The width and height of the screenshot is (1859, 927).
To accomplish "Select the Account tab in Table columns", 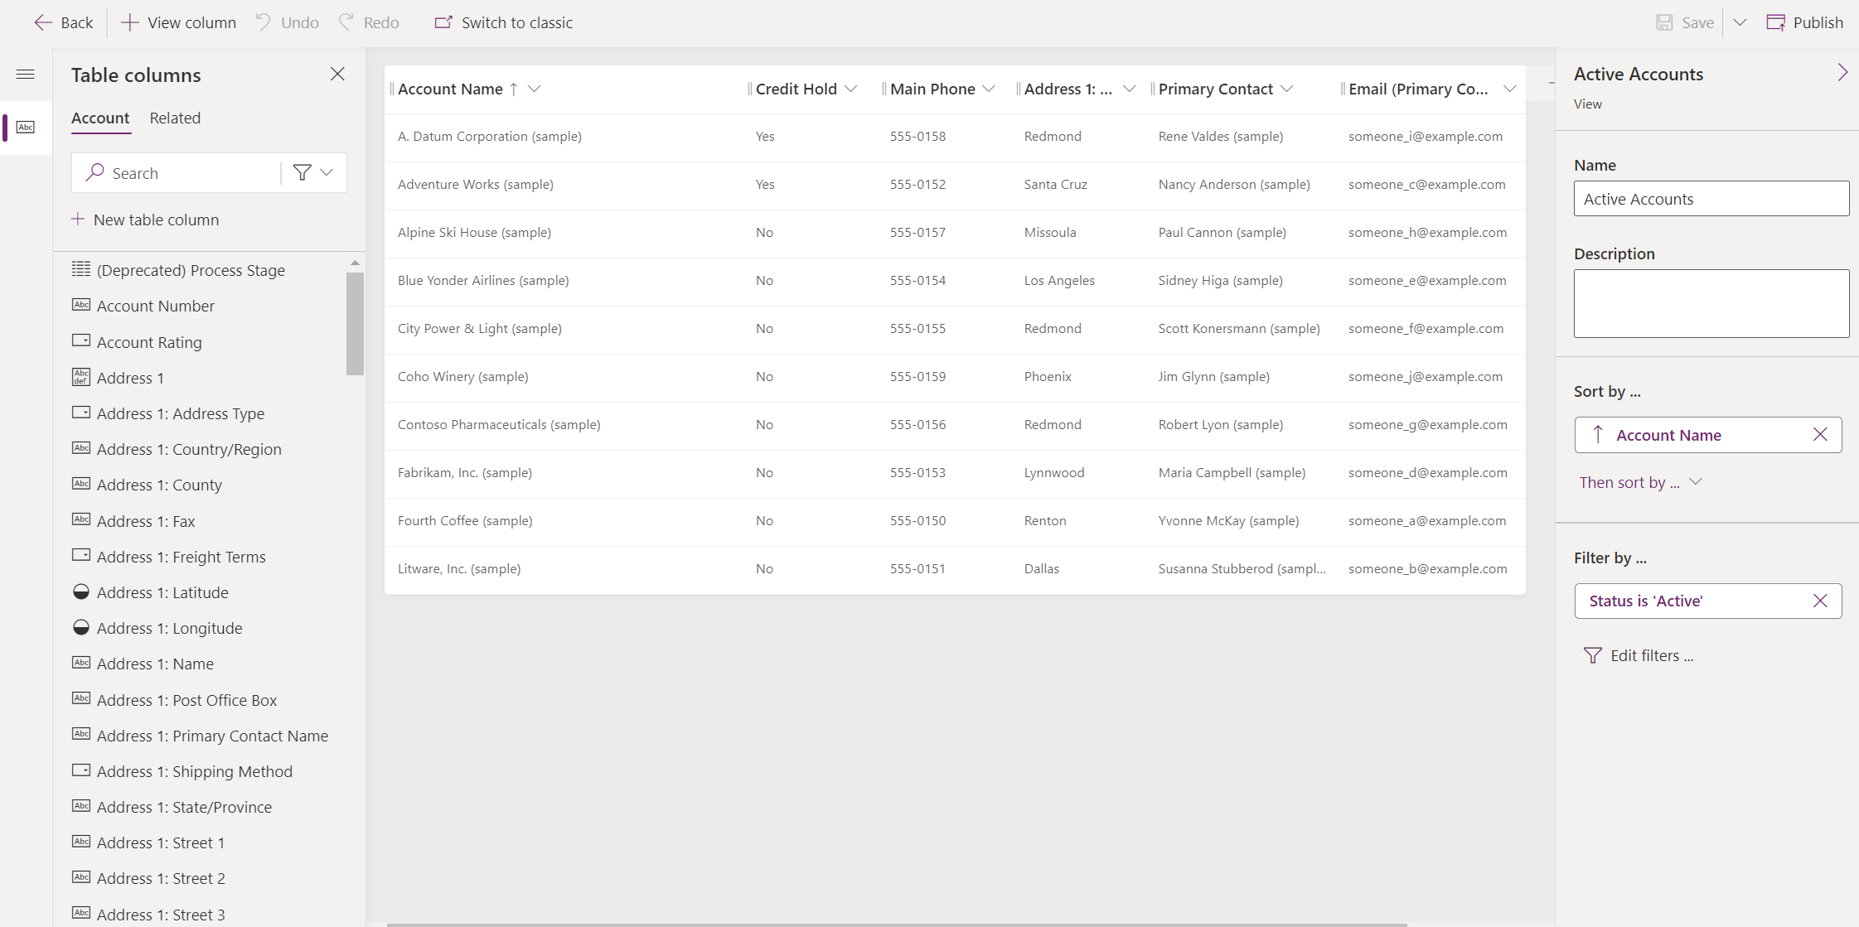I will 101,118.
